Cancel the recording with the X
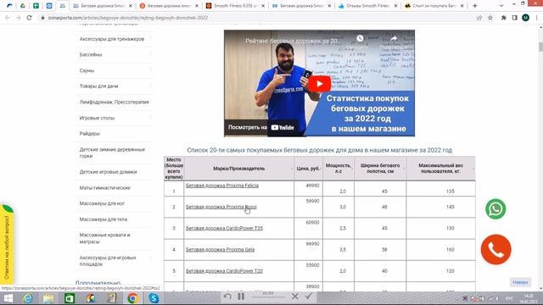The height and width of the screenshot is (305, 543). (x=295, y=297)
